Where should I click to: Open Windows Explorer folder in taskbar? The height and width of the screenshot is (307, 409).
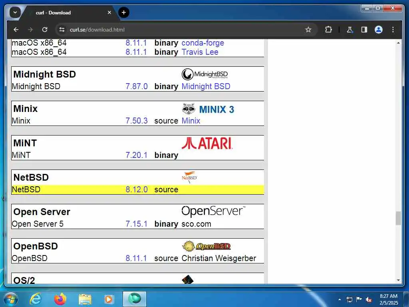pos(85,299)
